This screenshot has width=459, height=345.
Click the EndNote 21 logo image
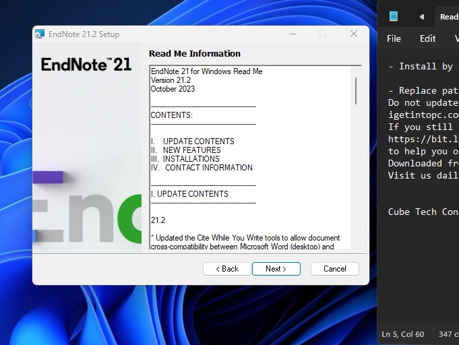tap(86, 65)
